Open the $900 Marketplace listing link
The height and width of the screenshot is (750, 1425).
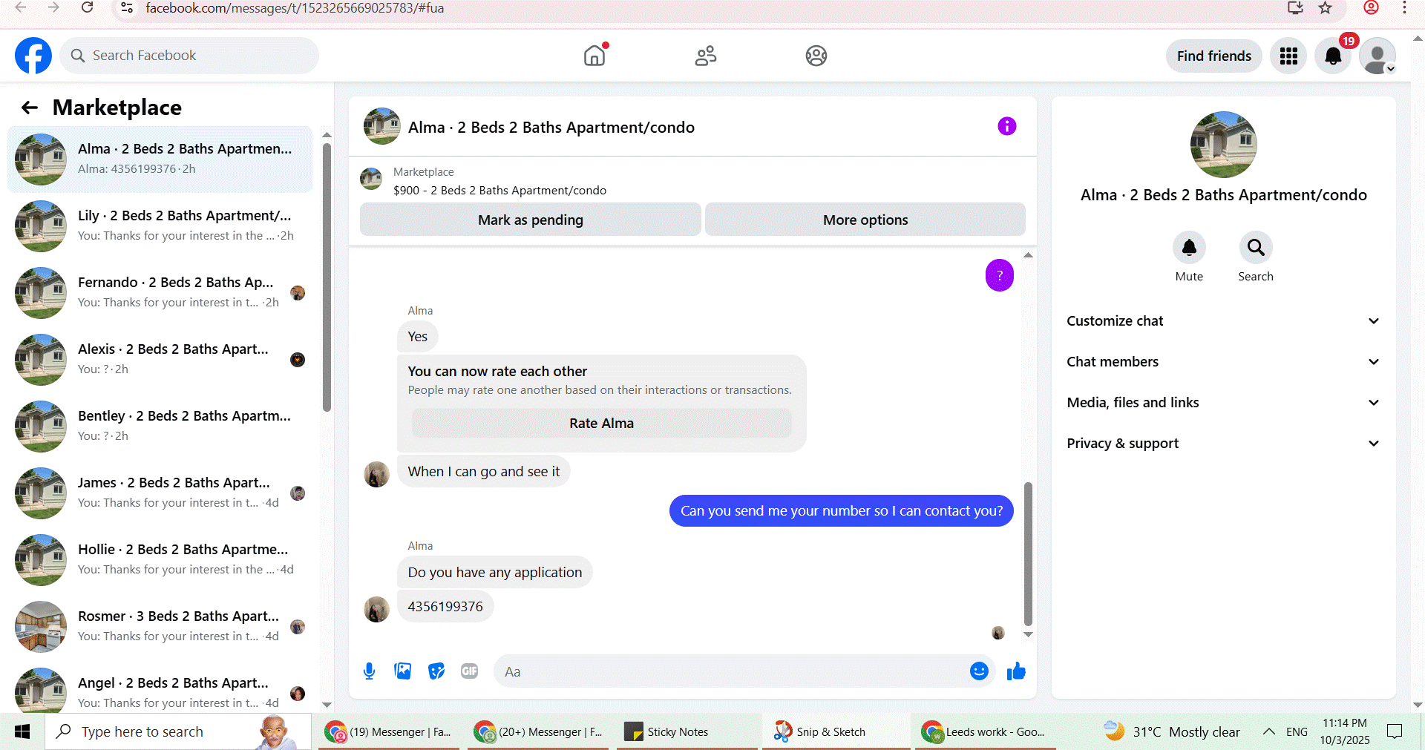(x=499, y=191)
